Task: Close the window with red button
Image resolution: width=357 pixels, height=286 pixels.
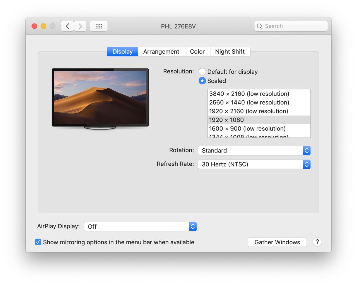Action: pos(35,26)
